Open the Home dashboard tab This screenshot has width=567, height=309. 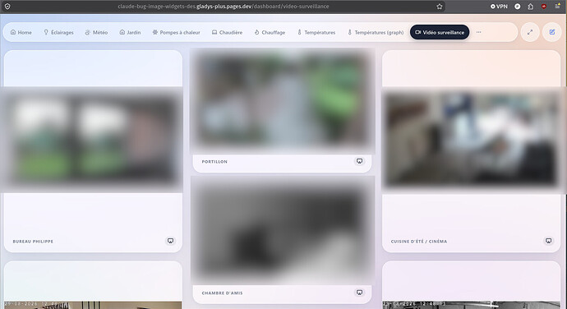click(x=21, y=32)
